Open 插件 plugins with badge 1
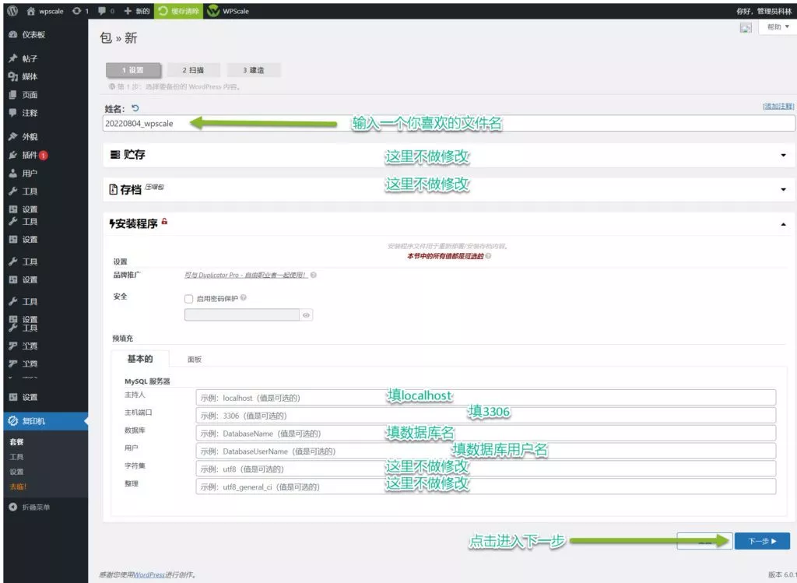 tap(29, 155)
